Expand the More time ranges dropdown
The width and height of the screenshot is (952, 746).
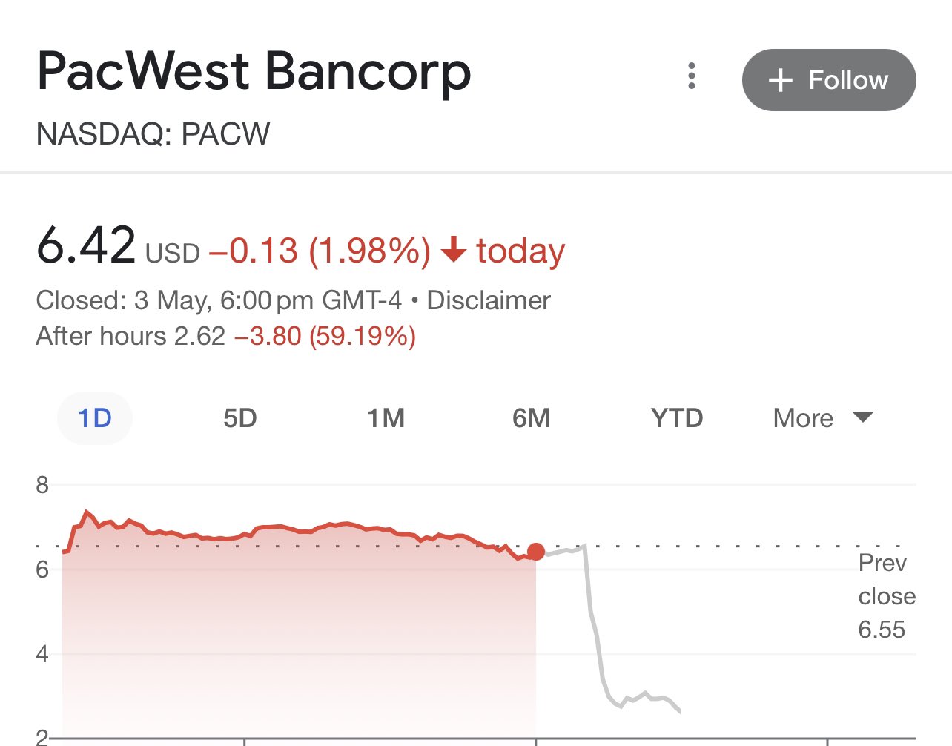coord(823,418)
